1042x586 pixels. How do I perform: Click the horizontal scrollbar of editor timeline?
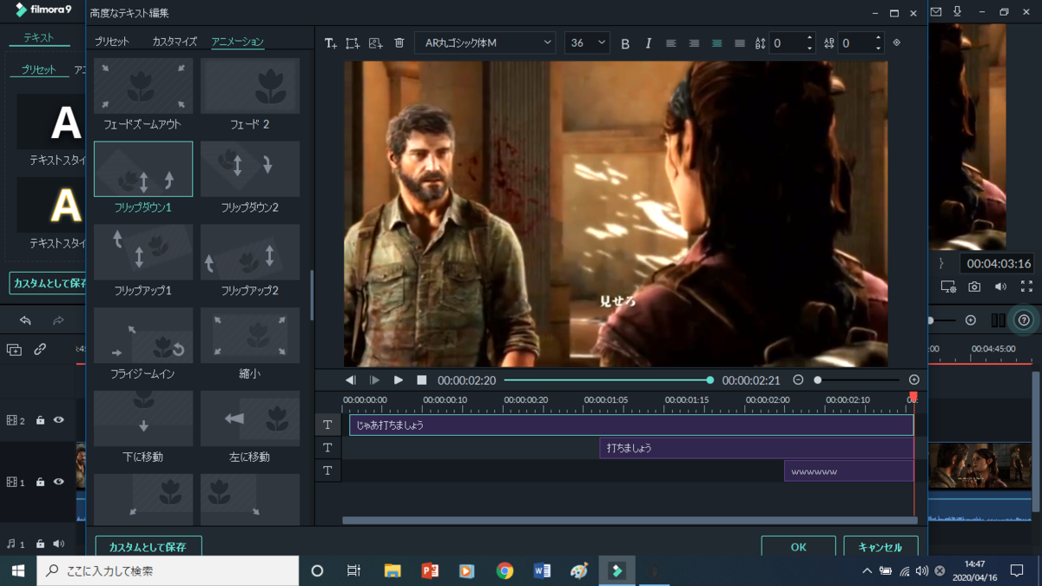point(630,521)
